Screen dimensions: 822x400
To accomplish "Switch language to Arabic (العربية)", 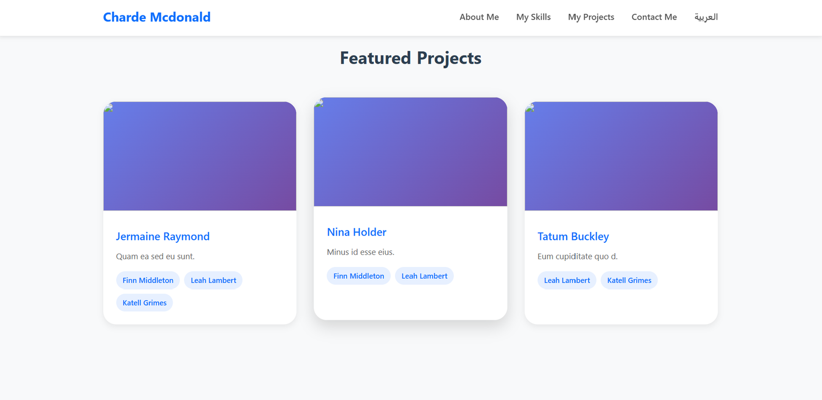I will click(706, 17).
